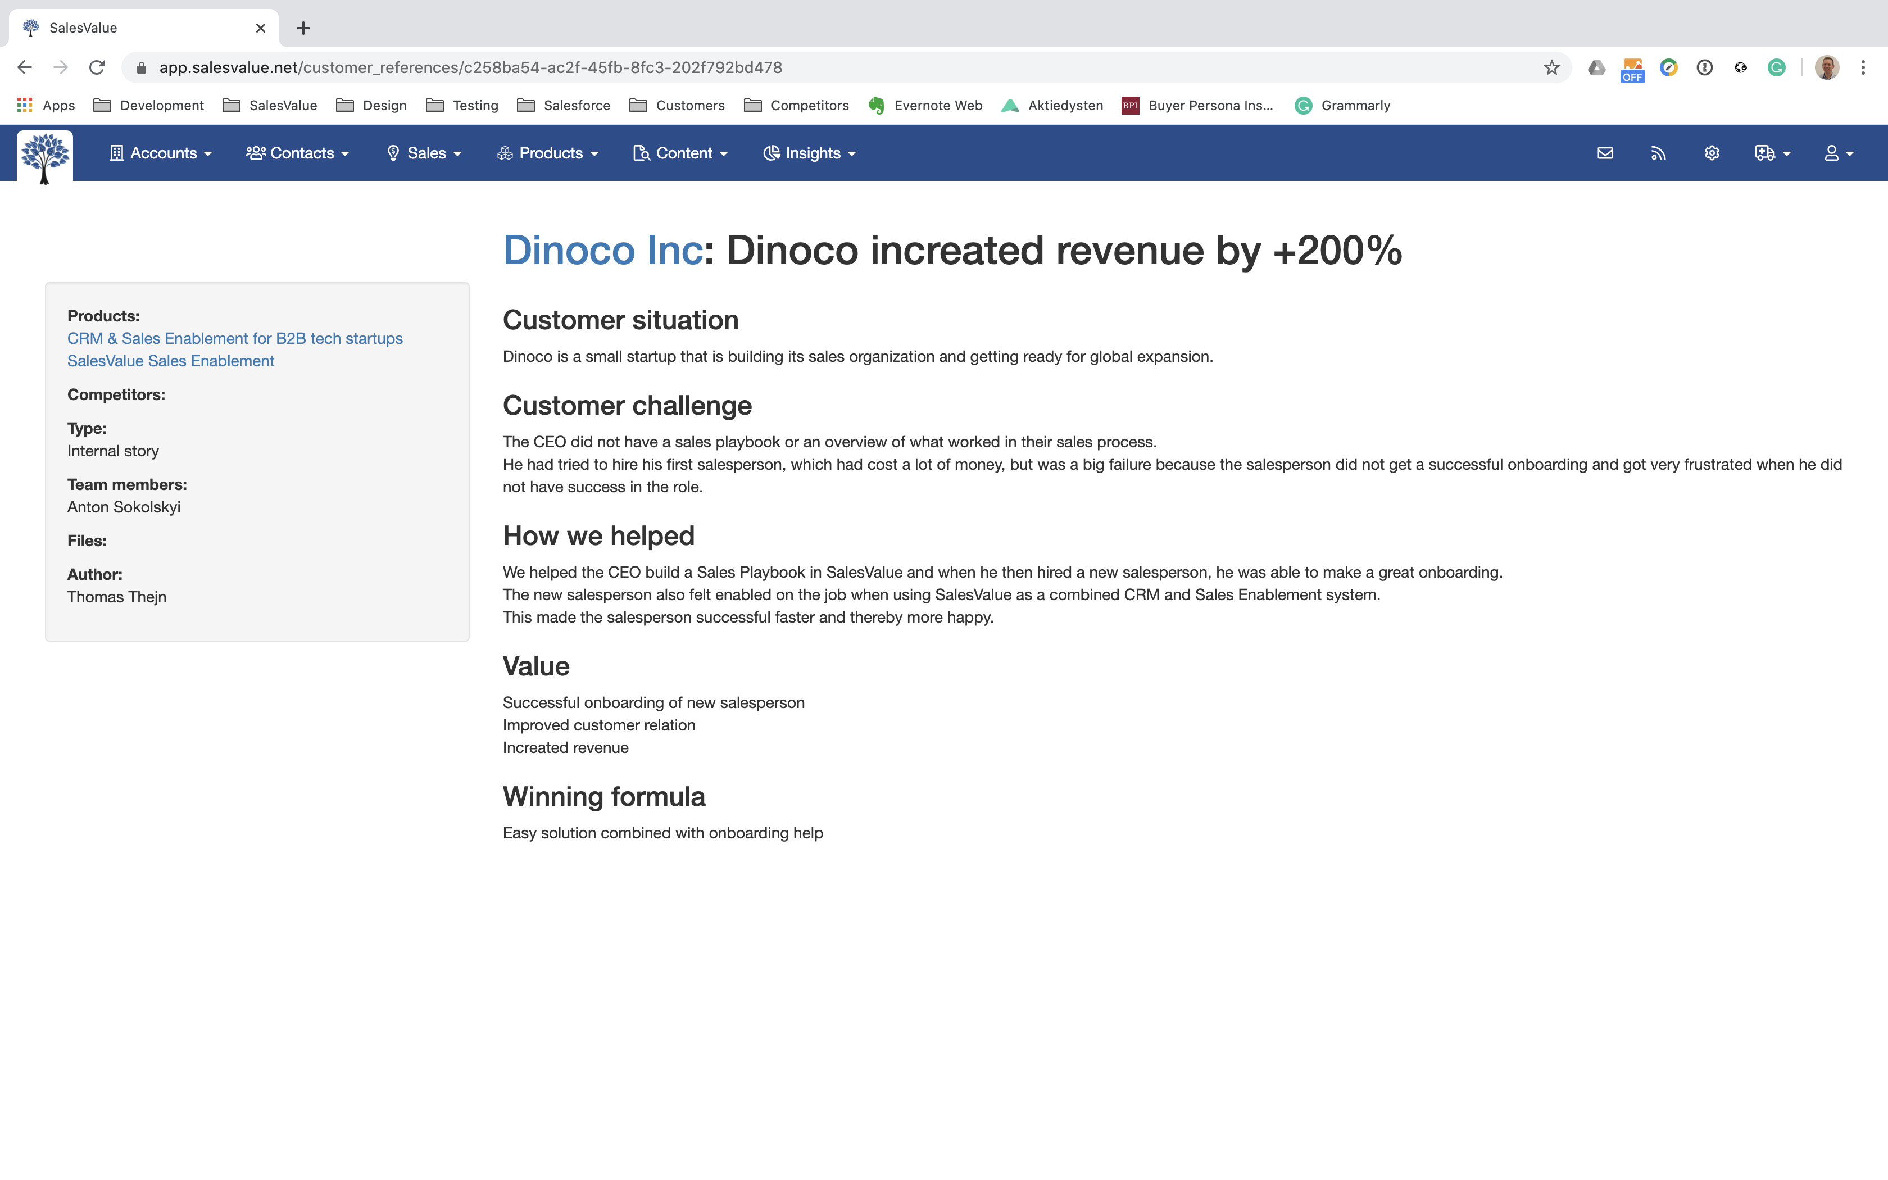Expand the Accounts dropdown menu

(161, 153)
